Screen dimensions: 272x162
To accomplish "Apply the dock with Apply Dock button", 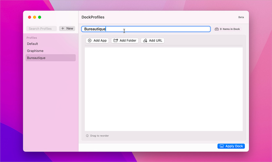I will tap(231, 146).
